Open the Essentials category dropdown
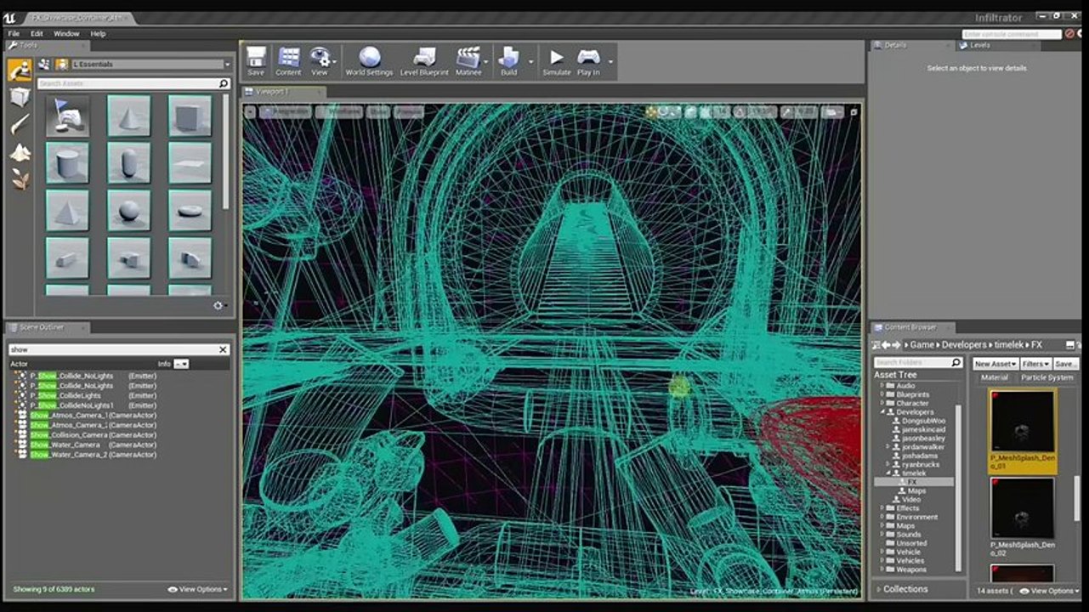Image resolution: width=1089 pixels, height=612 pixels. pyautogui.click(x=150, y=64)
